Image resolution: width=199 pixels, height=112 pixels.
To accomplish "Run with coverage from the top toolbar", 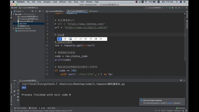I will 173,8.
